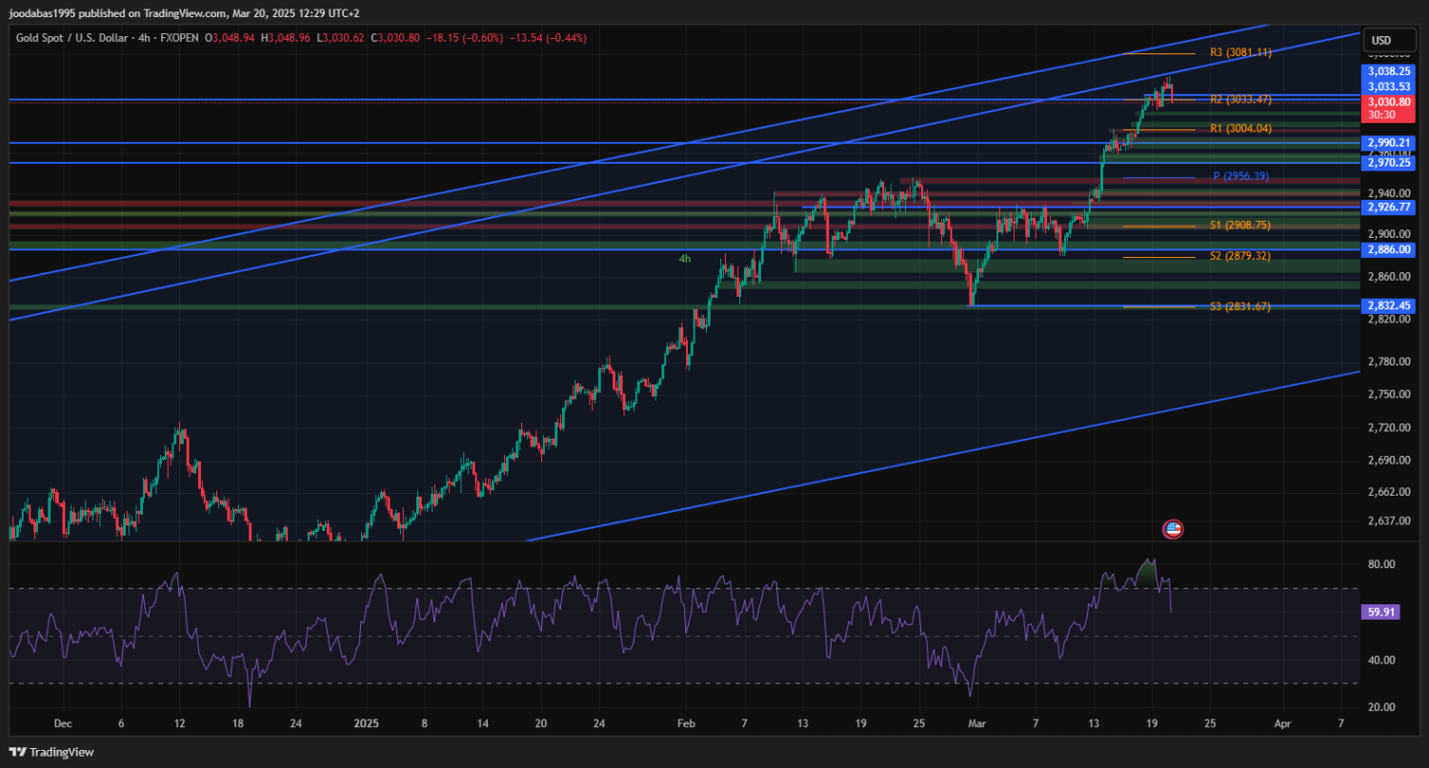Image resolution: width=1429 pixels, height=768 pixels.
Task: Open the USD currency selector
Action: click(1380, 40)
